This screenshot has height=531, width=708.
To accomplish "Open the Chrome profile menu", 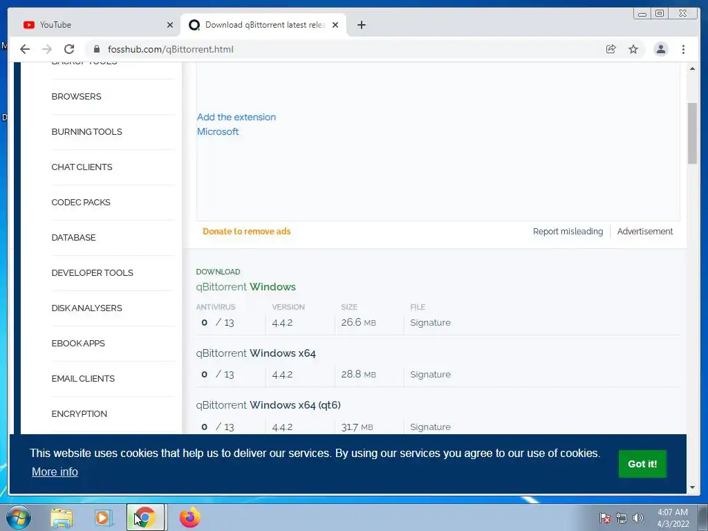I will pyautogui.click(x=660, y=49).
